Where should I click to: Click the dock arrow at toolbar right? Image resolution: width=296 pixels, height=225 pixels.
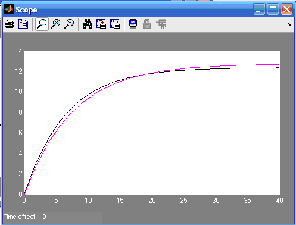point(289,24)
